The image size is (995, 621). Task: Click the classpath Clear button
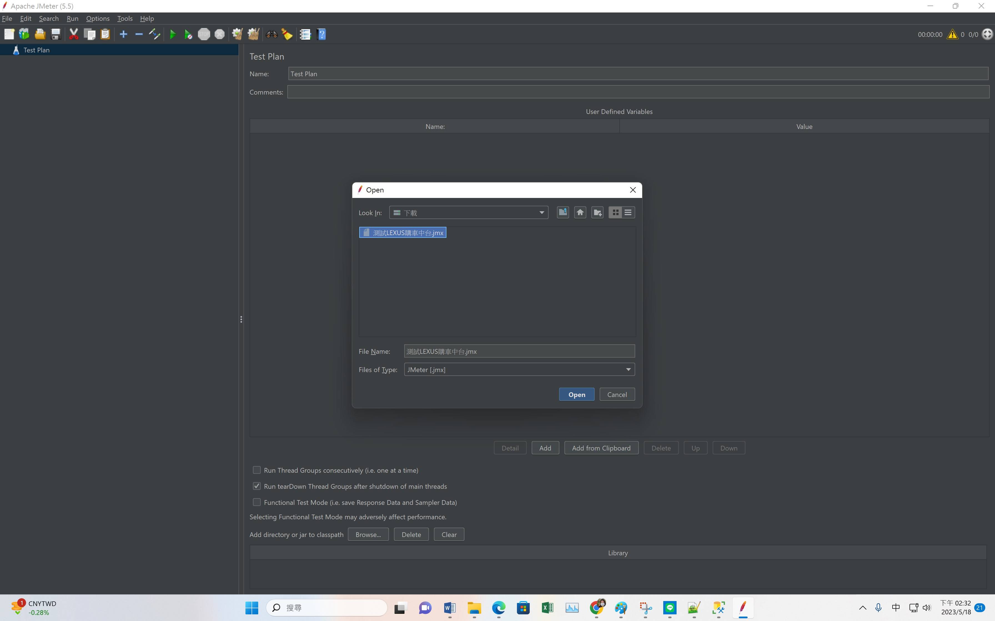coord(449,534)
